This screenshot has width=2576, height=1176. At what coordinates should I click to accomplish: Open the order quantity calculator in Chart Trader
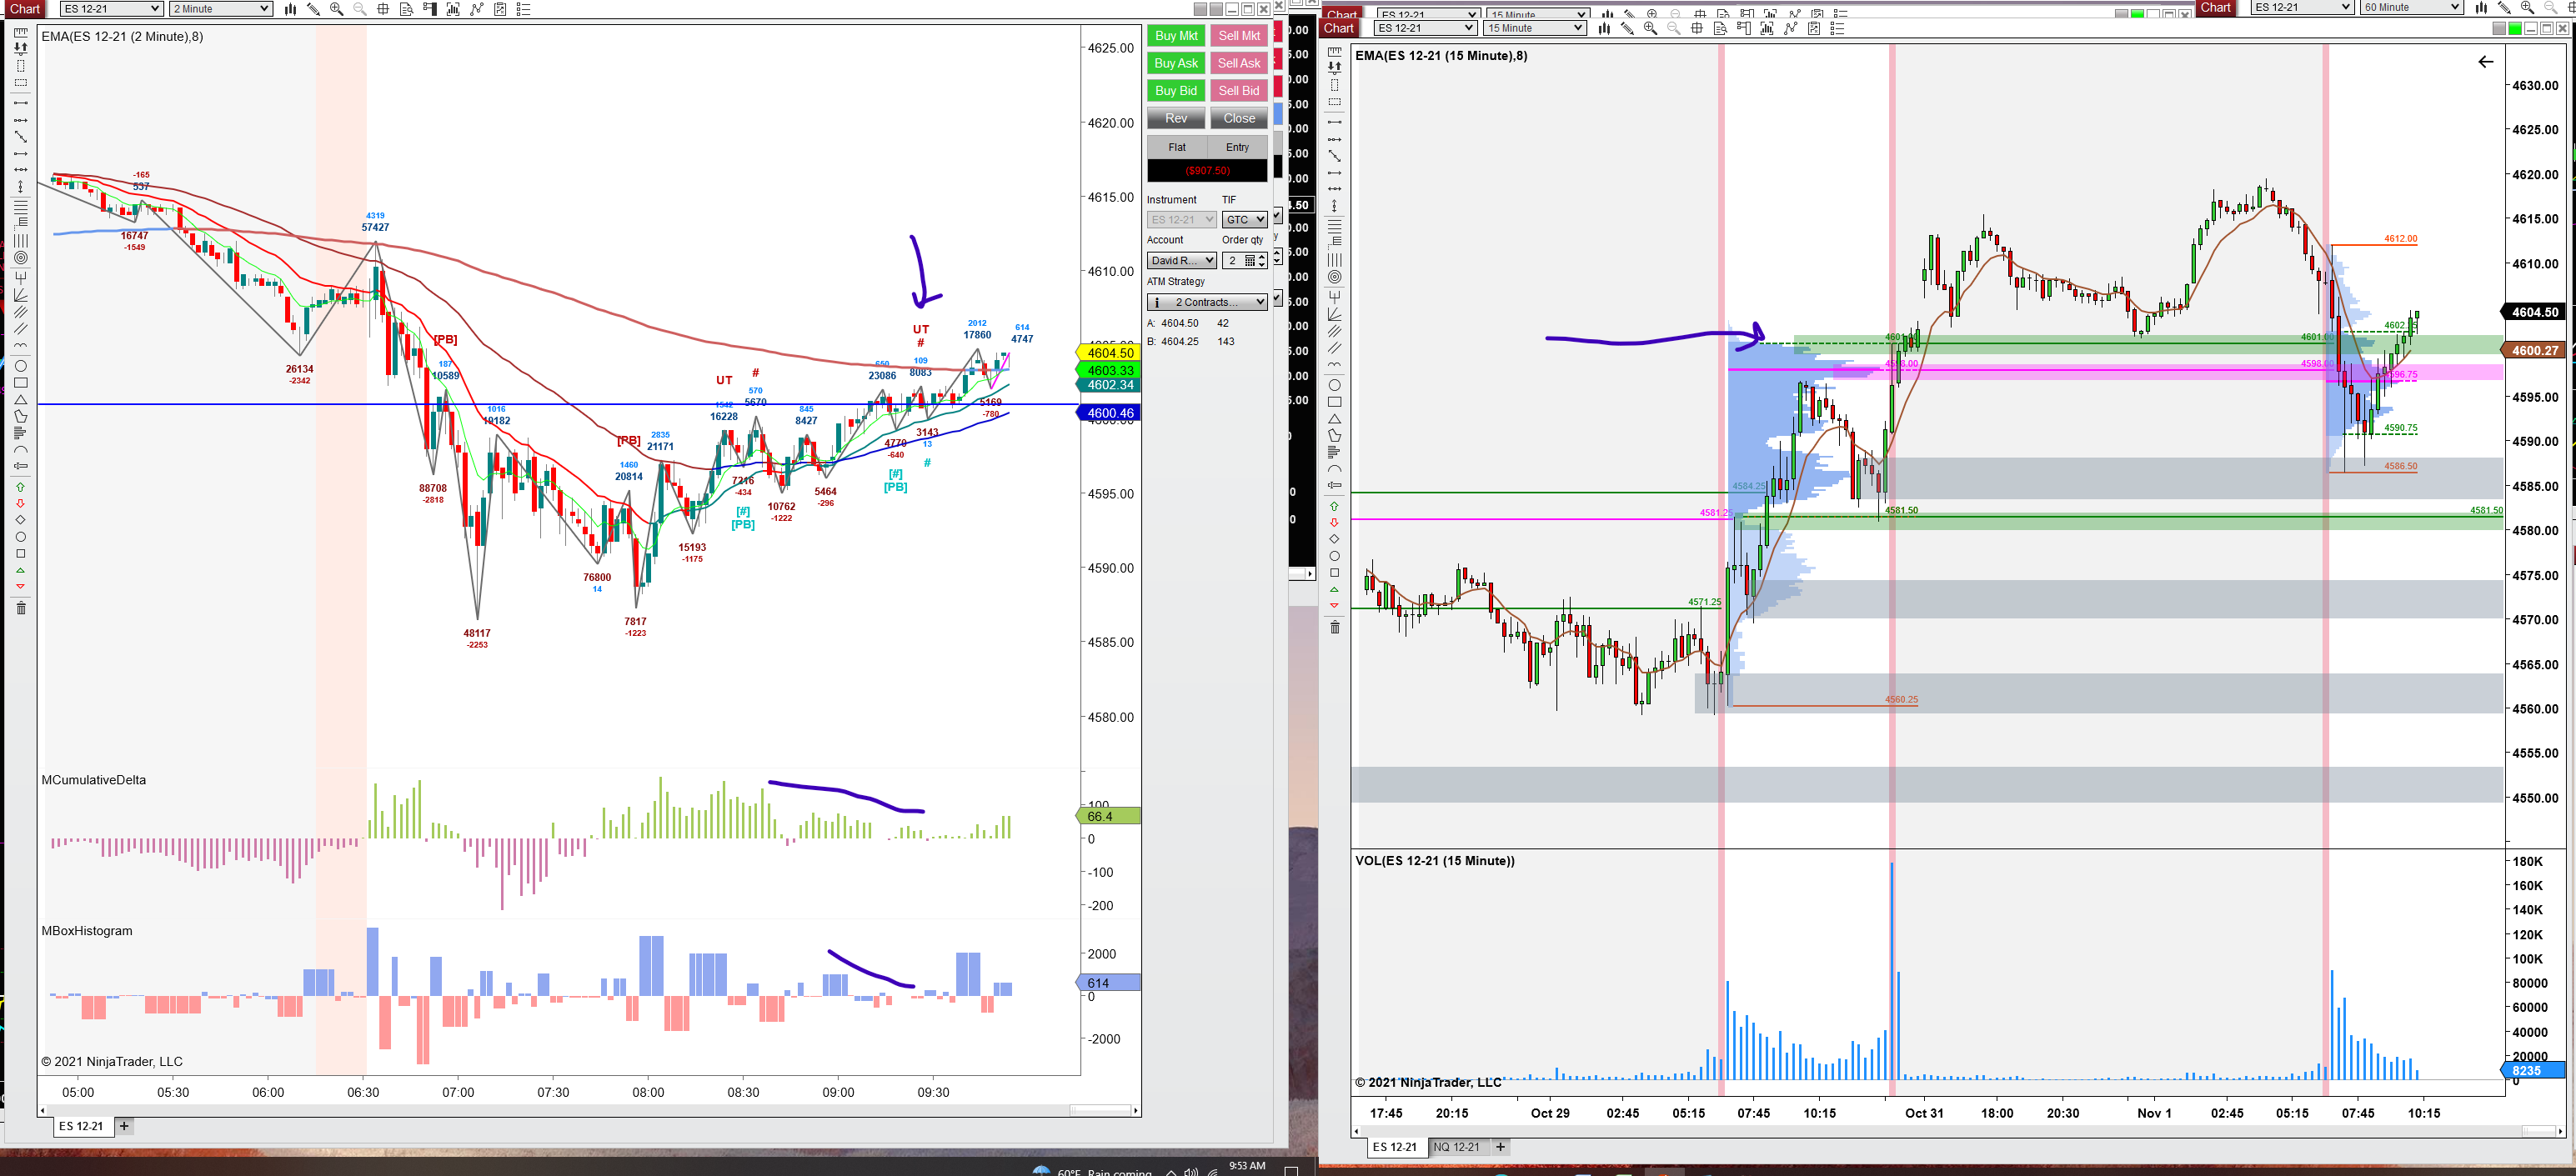click(x=1250, y=261)
